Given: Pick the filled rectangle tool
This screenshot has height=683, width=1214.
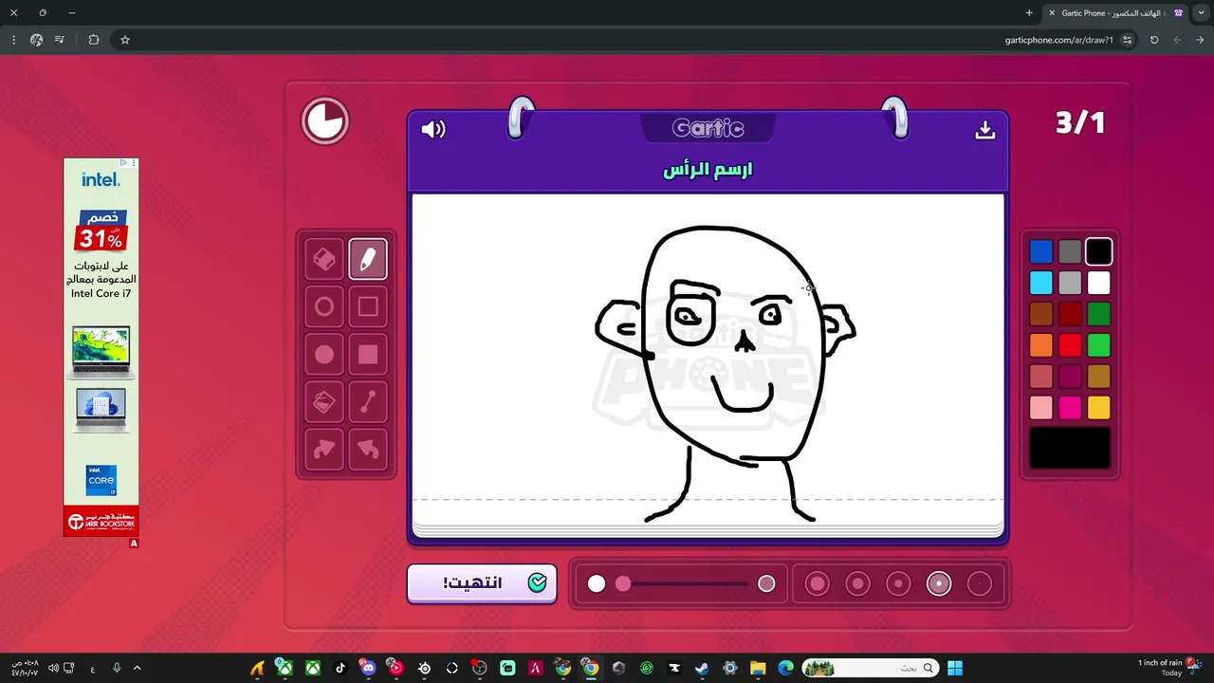Looking at the screenshot, I should click(x=368, y=355).
